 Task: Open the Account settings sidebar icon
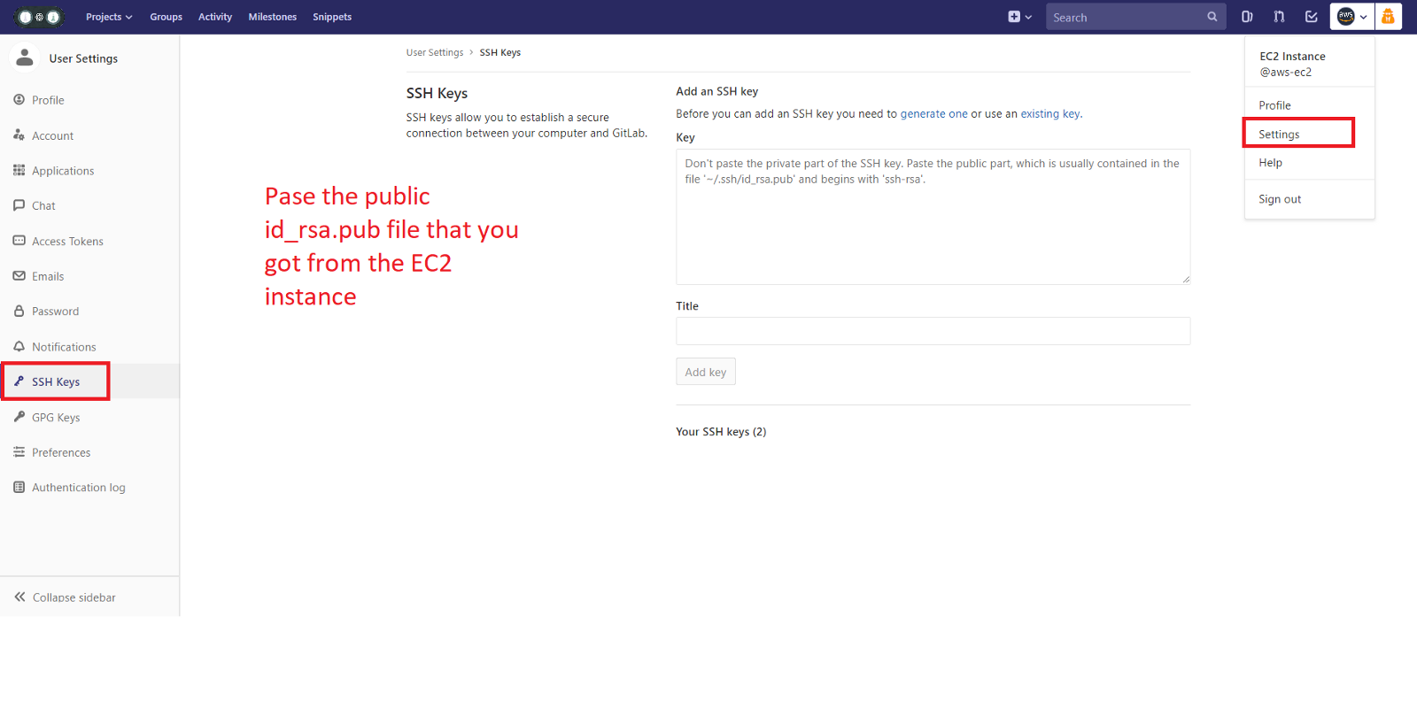[19, 135]
